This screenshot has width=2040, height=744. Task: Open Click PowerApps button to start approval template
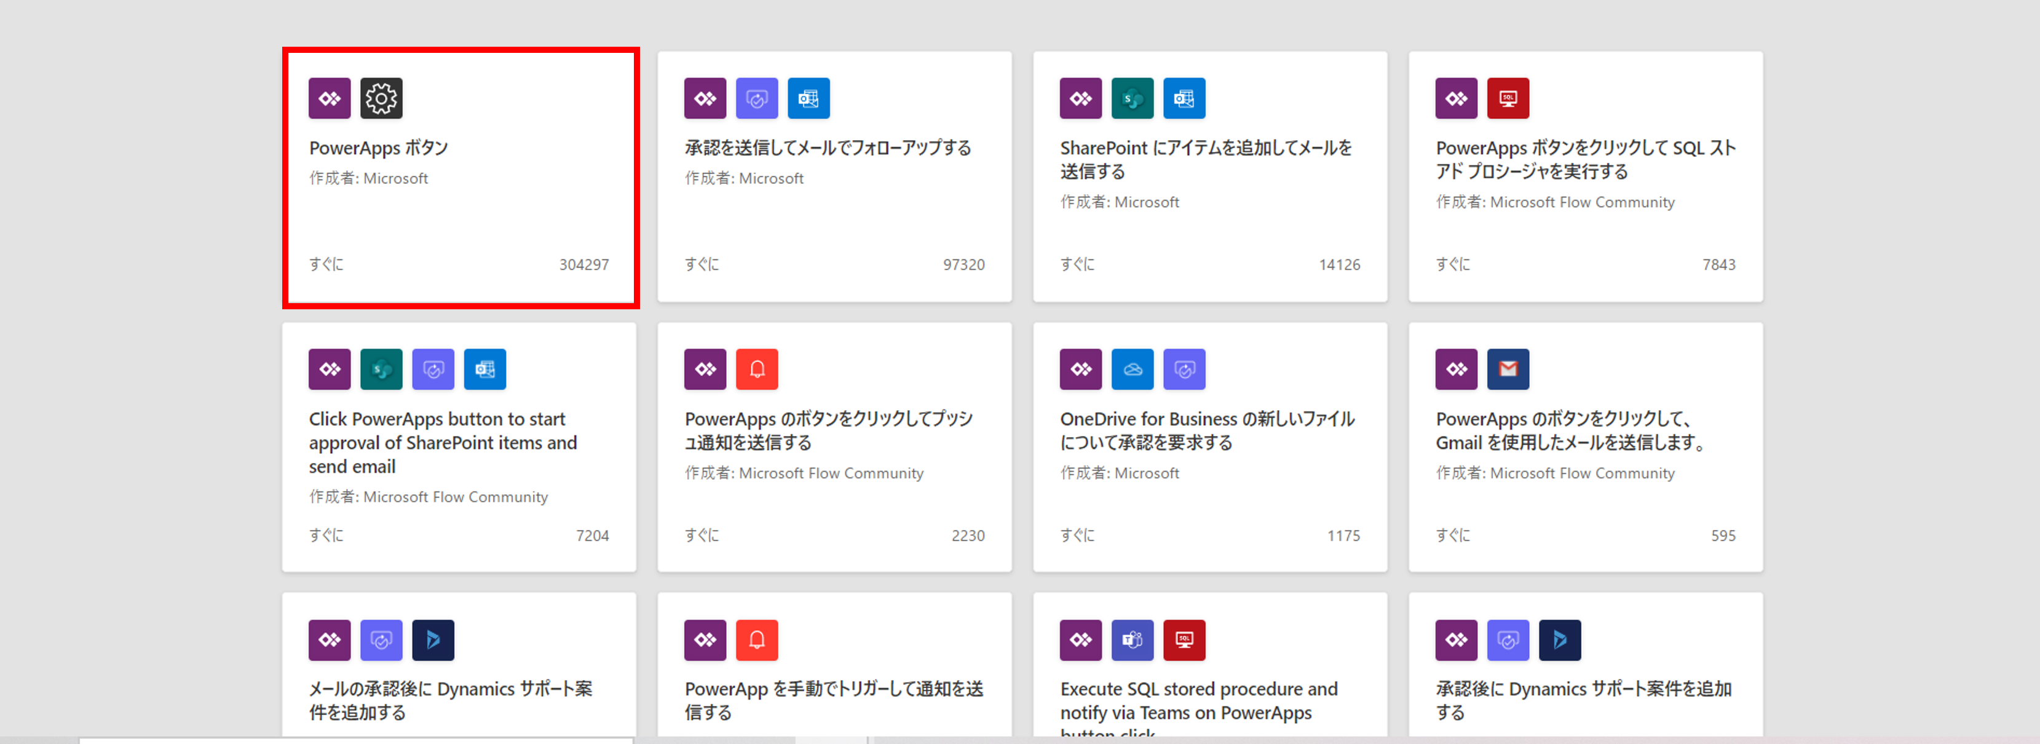click(443, 442)
